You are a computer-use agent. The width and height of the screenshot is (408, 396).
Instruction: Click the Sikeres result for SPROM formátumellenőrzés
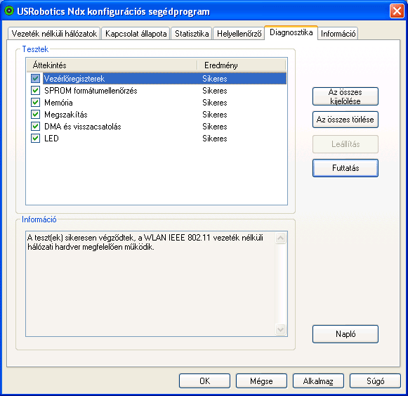tap(215, 91)
